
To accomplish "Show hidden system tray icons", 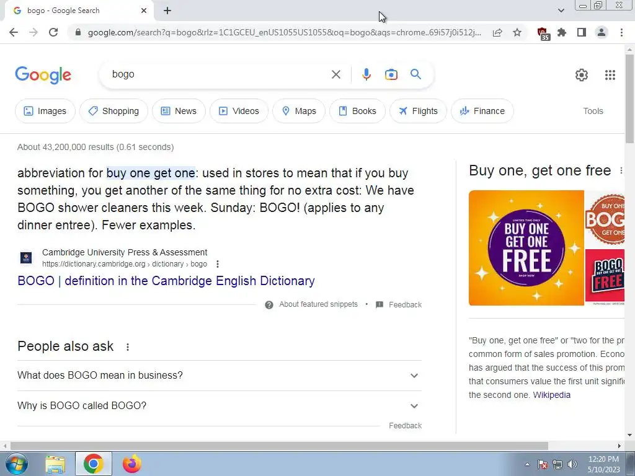I will [527, 464].
